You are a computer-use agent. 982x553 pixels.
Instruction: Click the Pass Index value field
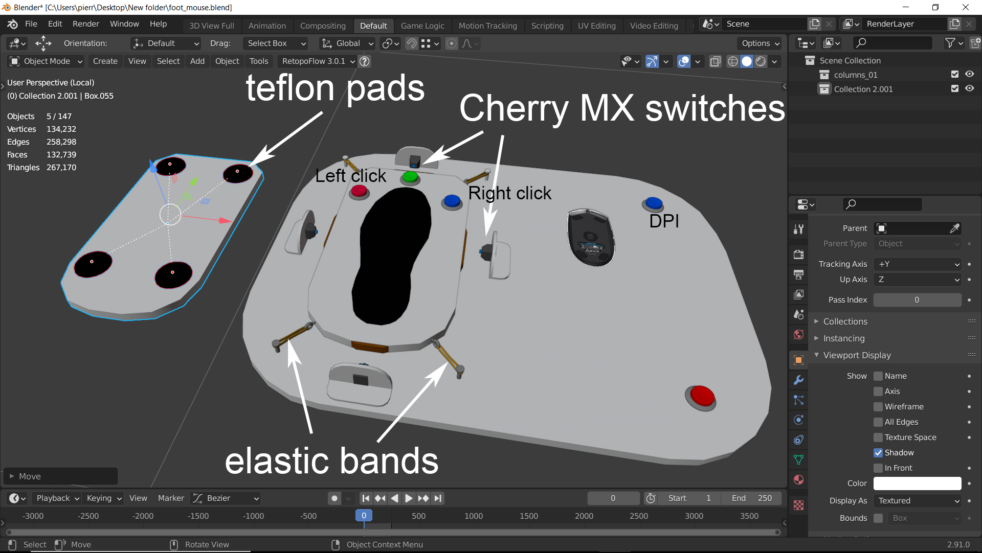918,300
